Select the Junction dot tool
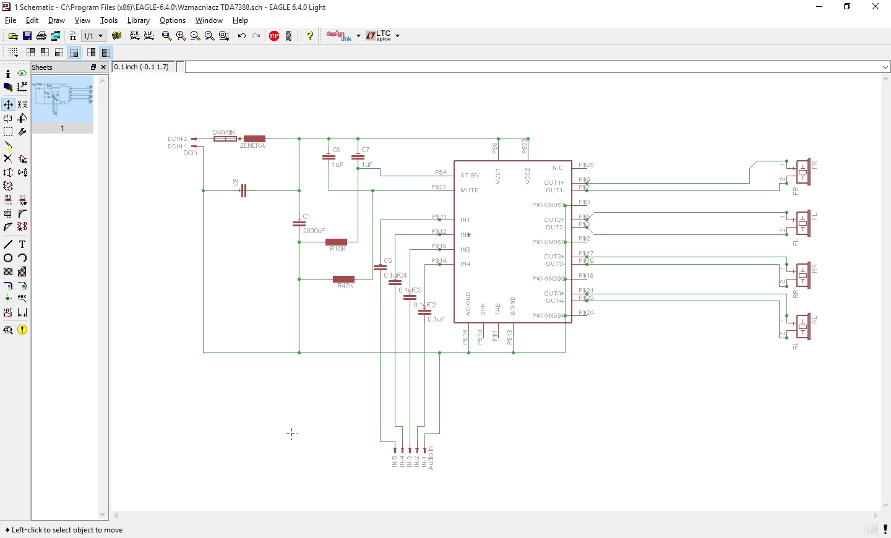 pyautogui.click(x=8, y=299)
